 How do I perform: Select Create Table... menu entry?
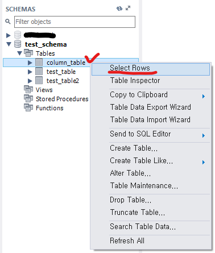tap(134, 148)
